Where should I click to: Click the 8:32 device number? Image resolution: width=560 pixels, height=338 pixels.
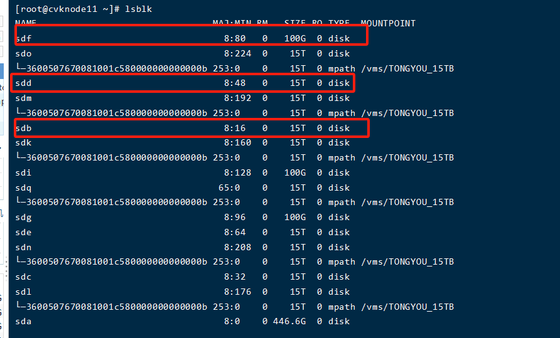click(x=235, y=277)
